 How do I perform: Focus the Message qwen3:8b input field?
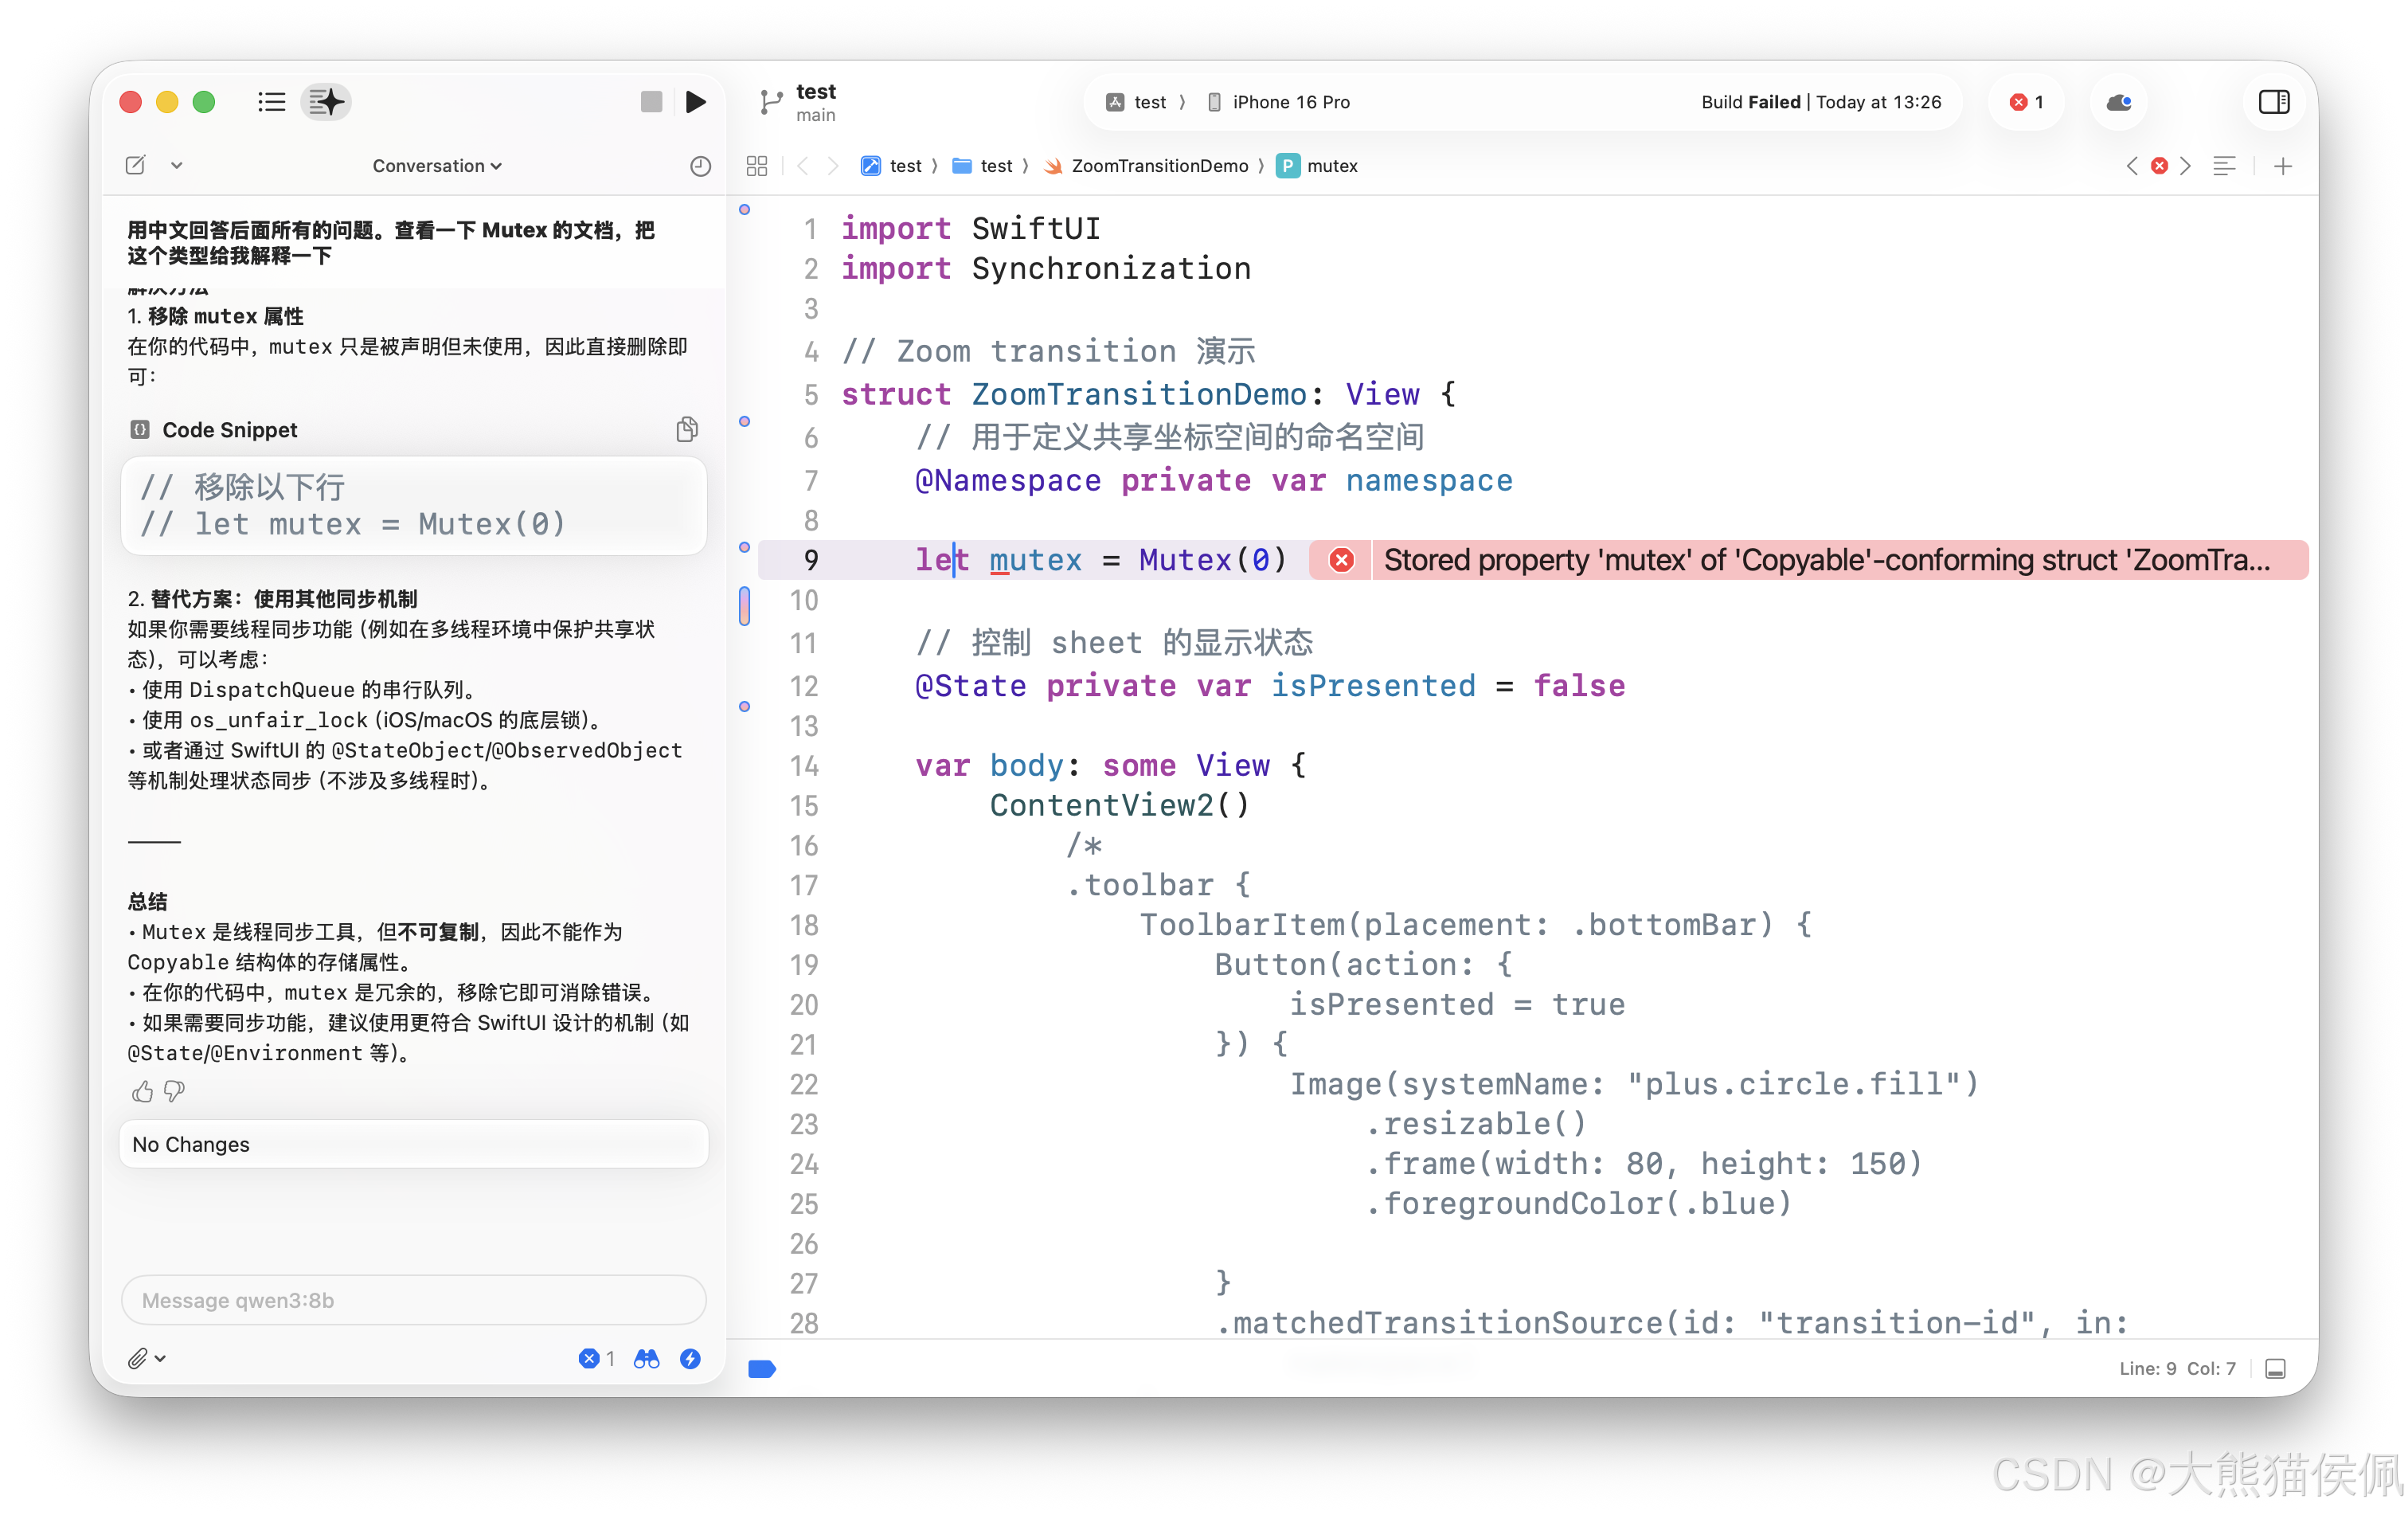[413, 1299]
